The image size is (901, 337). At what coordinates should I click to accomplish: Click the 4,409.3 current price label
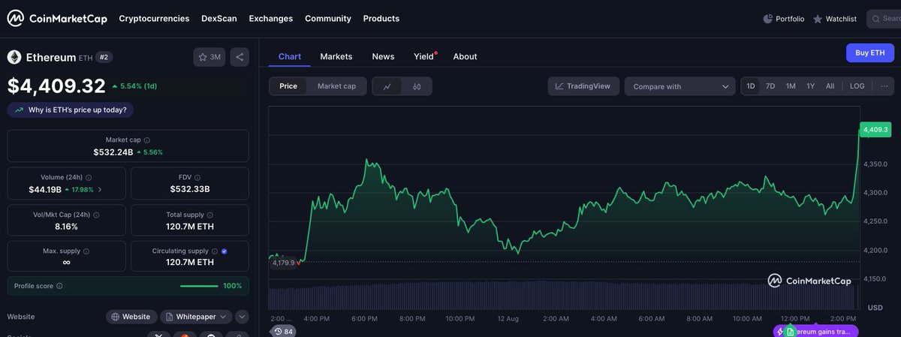point(875,130)
